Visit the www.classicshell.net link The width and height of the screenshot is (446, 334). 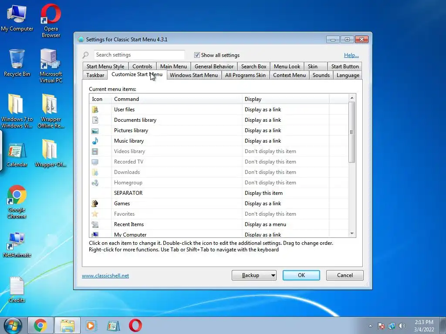105,276
